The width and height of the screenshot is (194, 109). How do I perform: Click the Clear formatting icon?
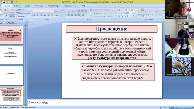(x=63, y=11)
